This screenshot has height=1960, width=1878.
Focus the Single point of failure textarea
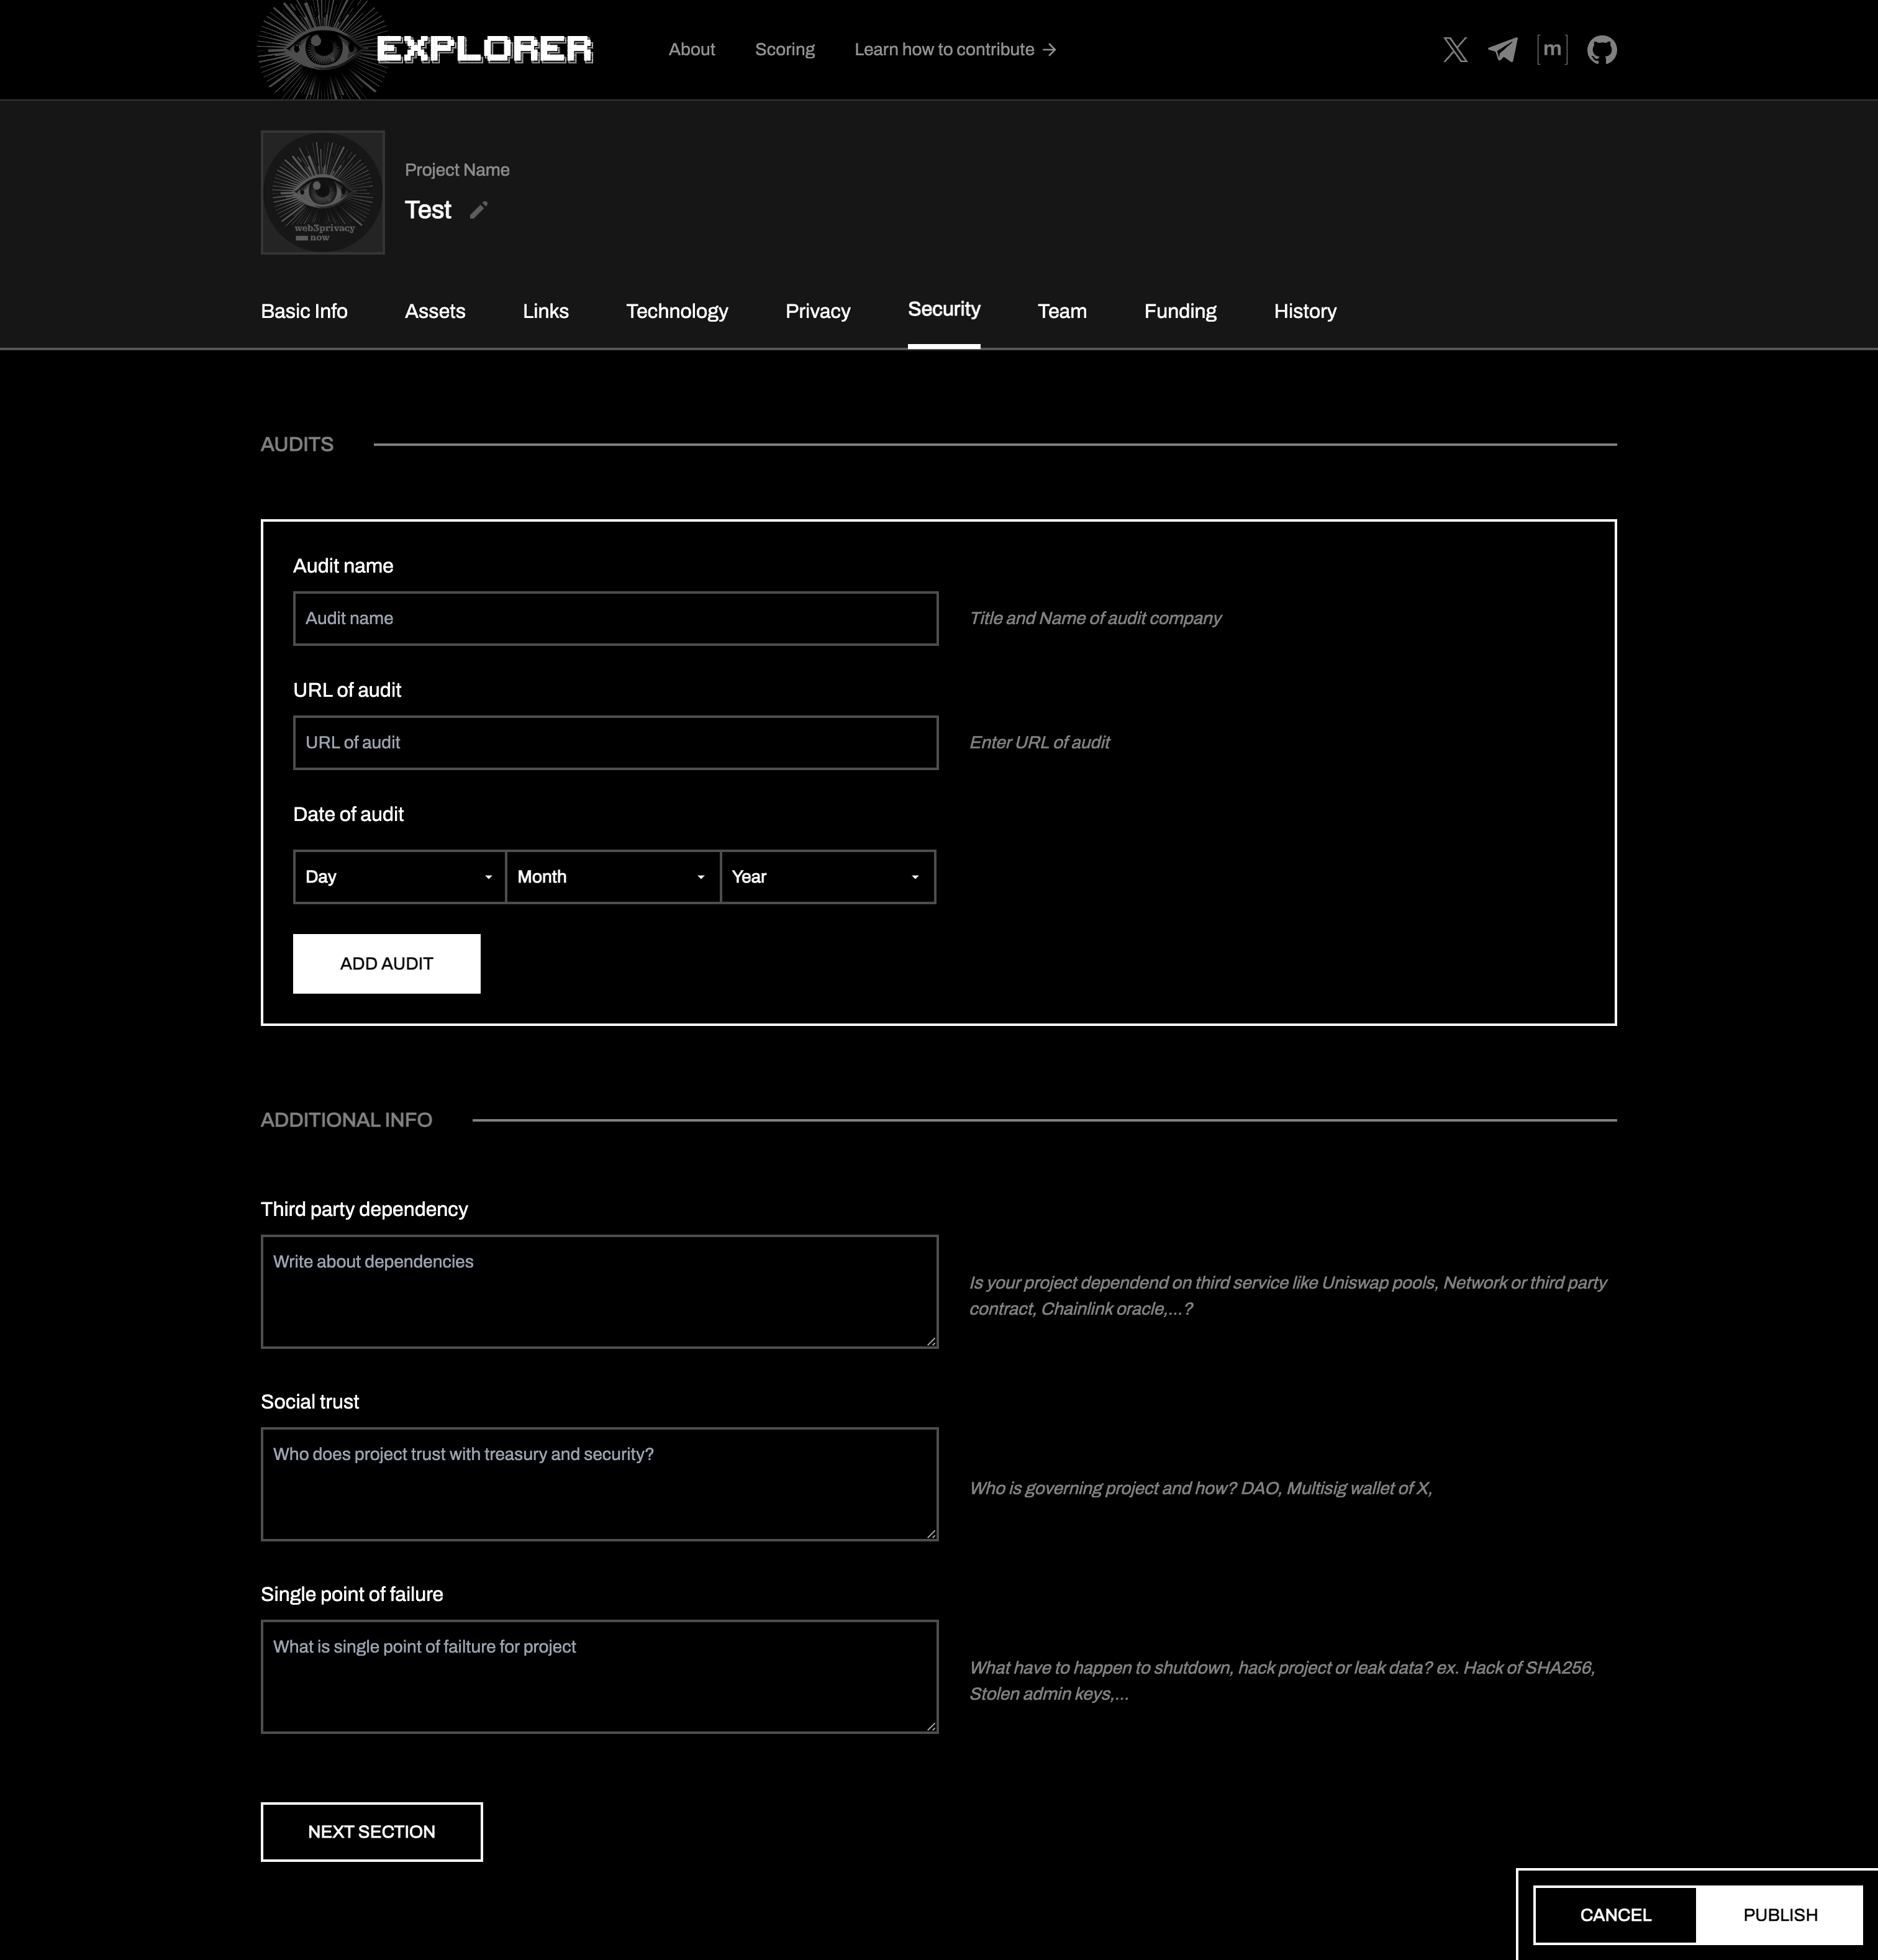pos(600,1677)
